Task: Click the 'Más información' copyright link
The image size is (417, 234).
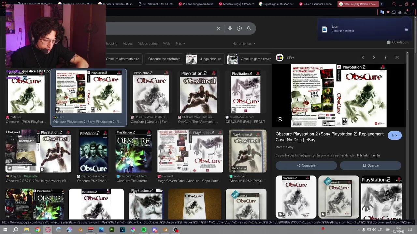Action: (368, 156)
